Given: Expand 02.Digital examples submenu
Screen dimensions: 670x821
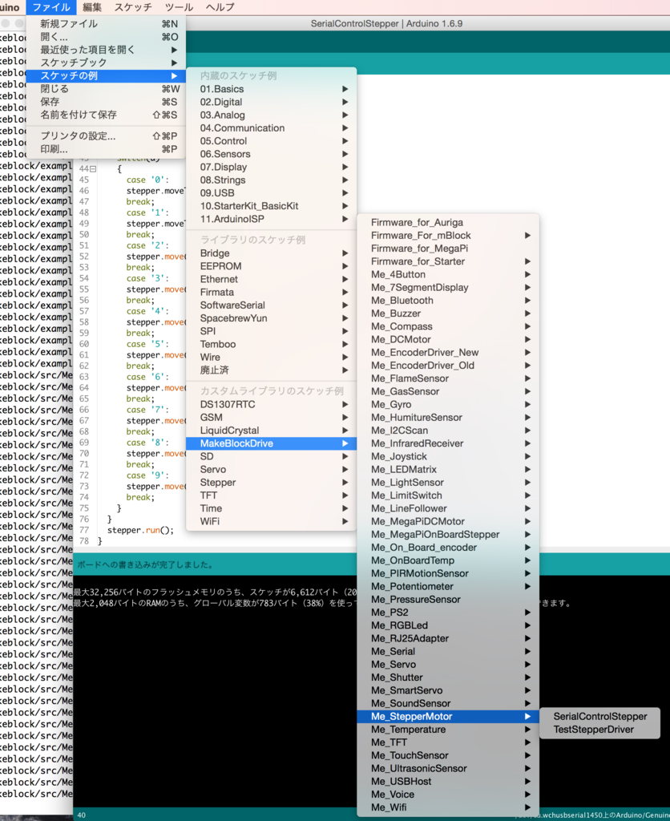Looking at the screenshot, I should click(271, 102).
